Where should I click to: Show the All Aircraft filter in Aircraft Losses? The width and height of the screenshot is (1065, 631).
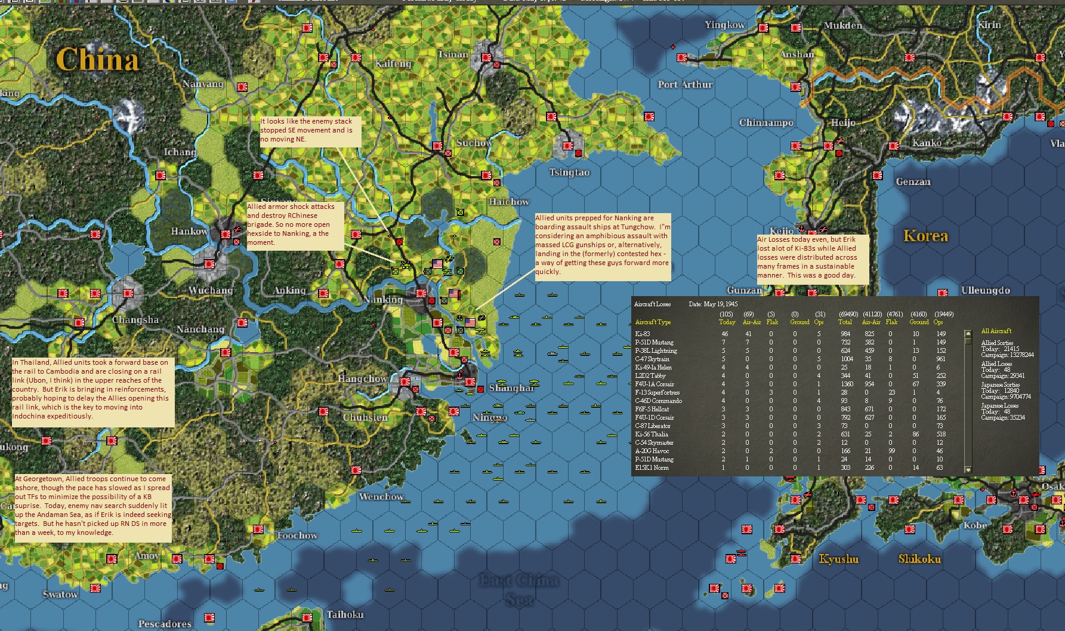coord(996,331)
